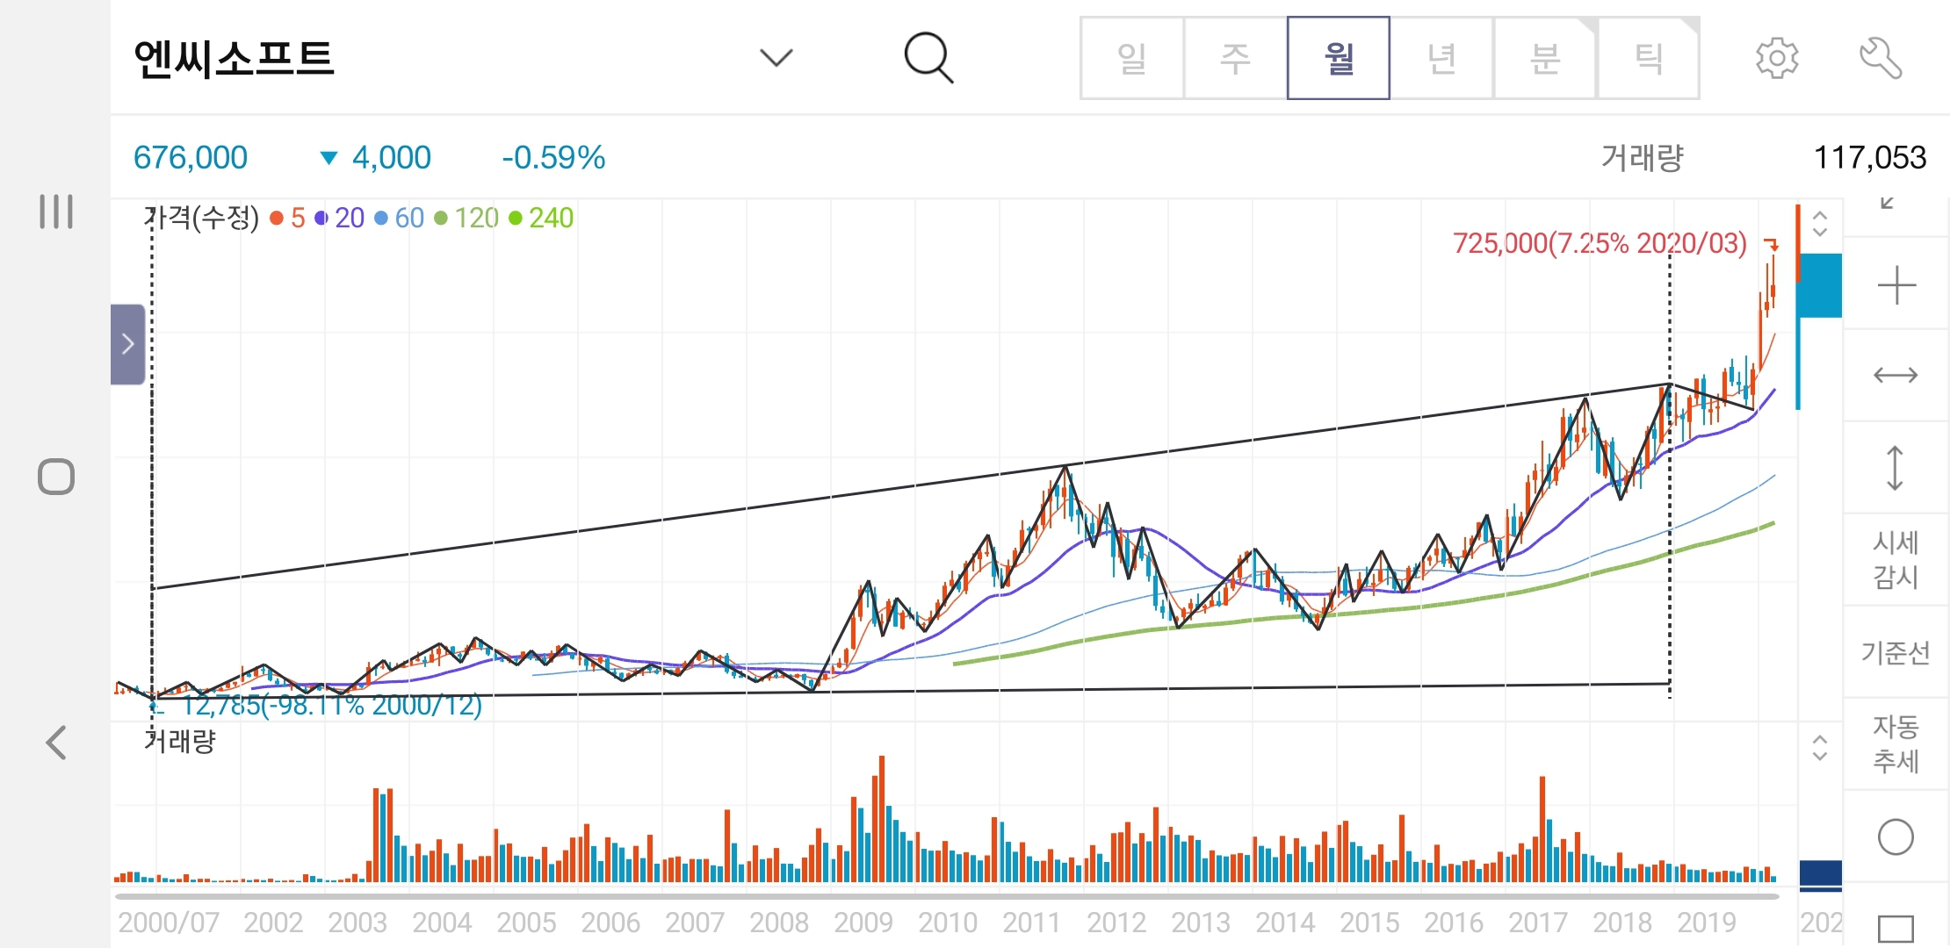Tap the low label 12,785(-98.11% 2000/12)

coord(332,706)
